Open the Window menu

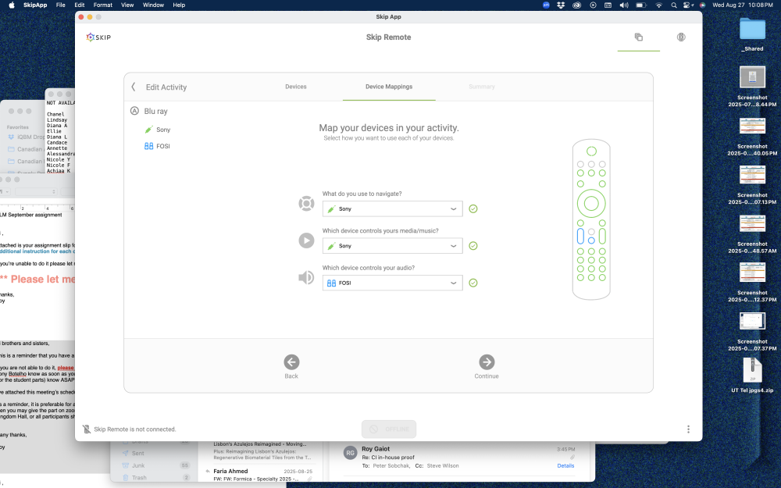[153, 5]
